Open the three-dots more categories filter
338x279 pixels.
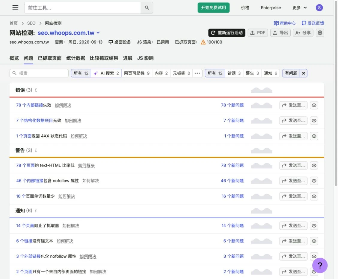197,73
